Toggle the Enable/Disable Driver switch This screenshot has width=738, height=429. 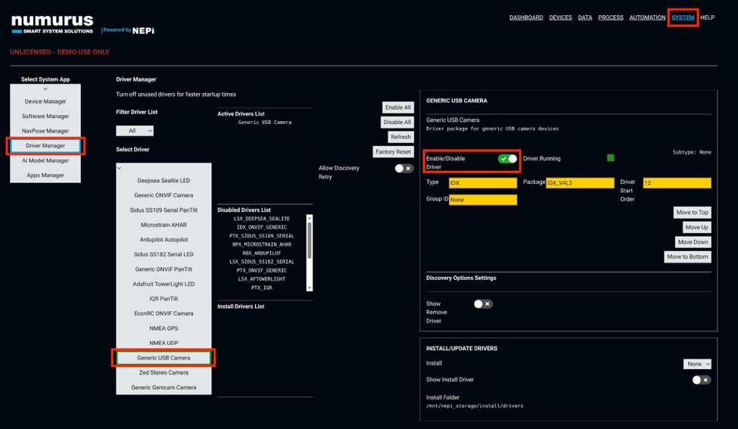507,158
